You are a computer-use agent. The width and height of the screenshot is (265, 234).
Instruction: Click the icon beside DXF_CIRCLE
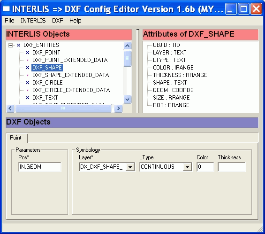coord(28,83)
